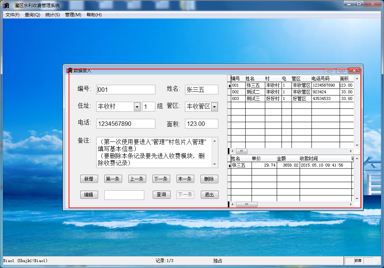The height and width of the screenshot is (268, 384).
Task: Click inside the 备注 notes text area
Action: click(x=154, y=153)
